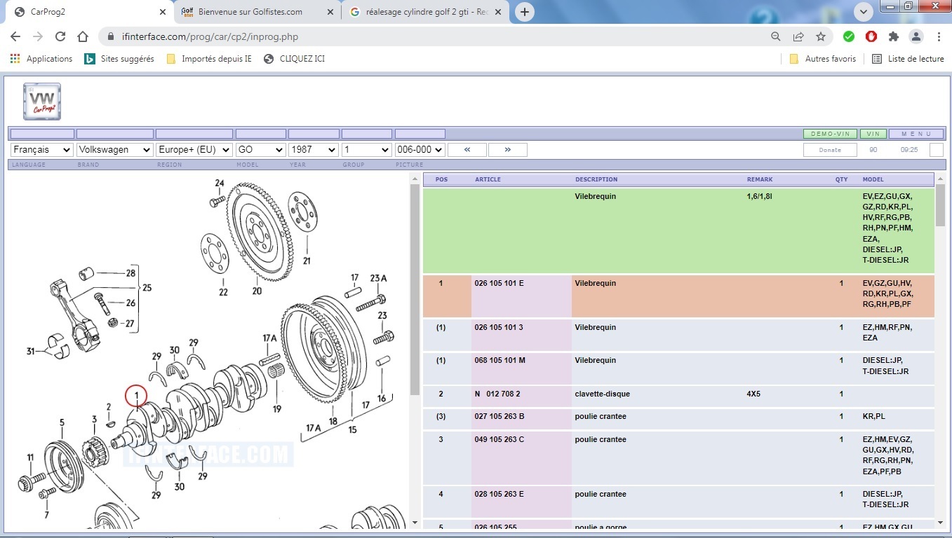Expand the 1987 year dropdown
This screenshot has height=538, width=952.
click(x=314, y=150)
